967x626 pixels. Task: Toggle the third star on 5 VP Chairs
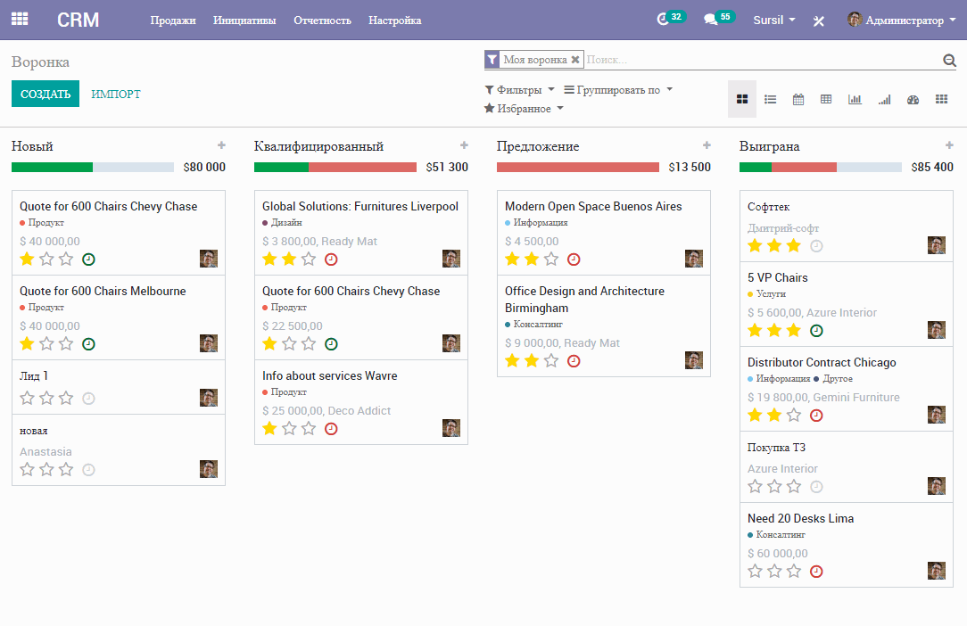(790, 330)
